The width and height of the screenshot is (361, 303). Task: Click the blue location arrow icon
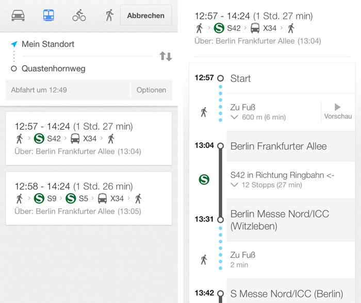tap(14, 44)
